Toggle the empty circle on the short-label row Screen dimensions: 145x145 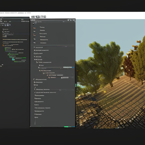(35, 85)
